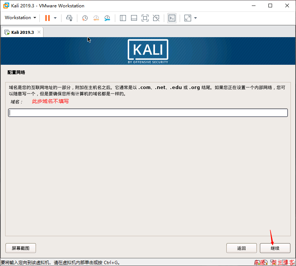Switch to Unity mode icon
Viewport: 296px width, 266px height.
(156, 18)
